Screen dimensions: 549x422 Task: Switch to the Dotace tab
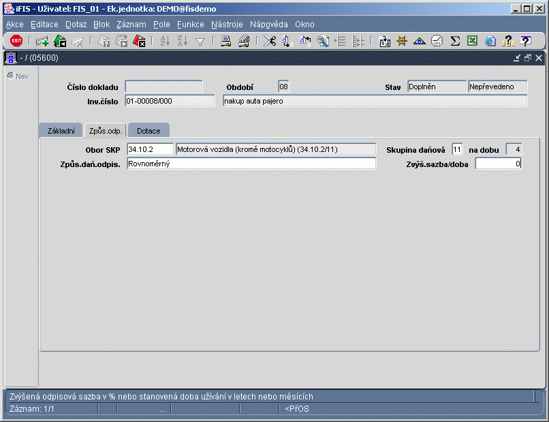pyautogui.click(x=148, y=131)
